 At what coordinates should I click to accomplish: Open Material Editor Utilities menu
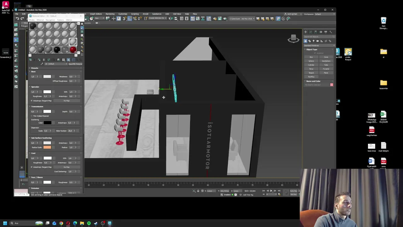(69, 20)
